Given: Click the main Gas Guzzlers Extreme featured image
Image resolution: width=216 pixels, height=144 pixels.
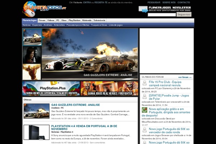Looking at the screenshot, I should [x=90, y=54].
